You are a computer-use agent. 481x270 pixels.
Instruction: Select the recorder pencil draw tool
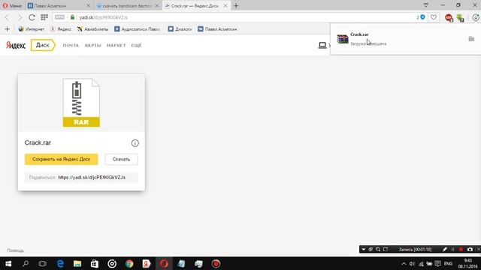pos(445,250)
